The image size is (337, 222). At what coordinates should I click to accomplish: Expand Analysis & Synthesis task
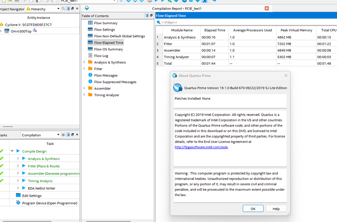click(18, 158)
